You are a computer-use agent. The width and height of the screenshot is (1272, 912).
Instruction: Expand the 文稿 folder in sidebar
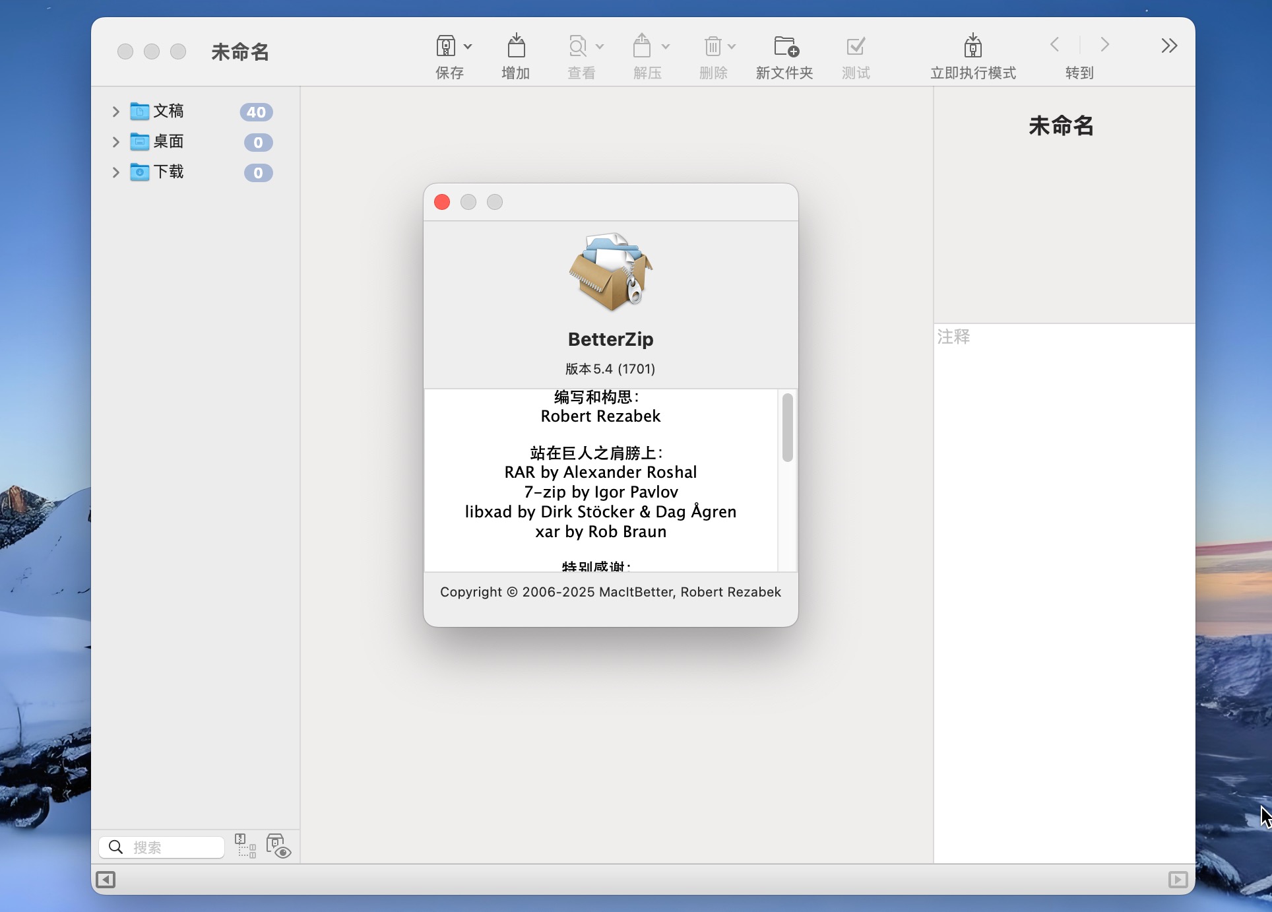click(116, 112)
